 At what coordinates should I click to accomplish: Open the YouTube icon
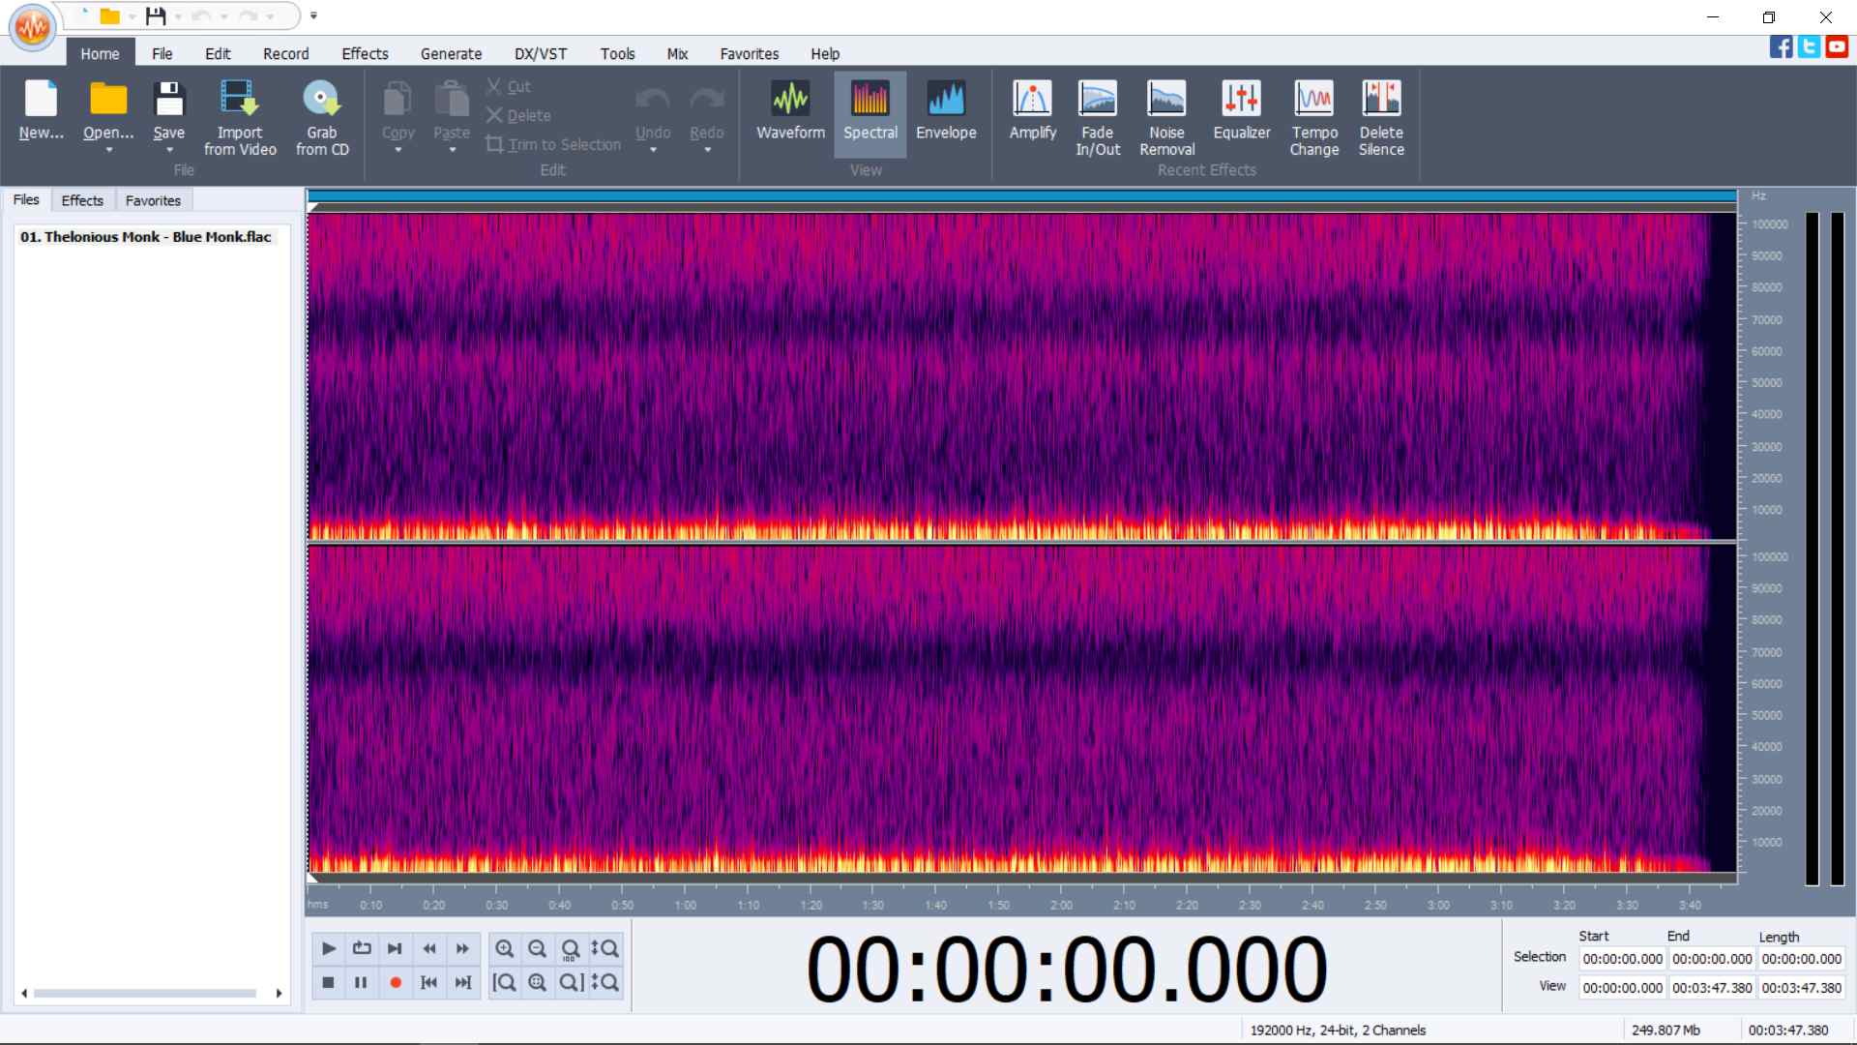(1838, 46)
